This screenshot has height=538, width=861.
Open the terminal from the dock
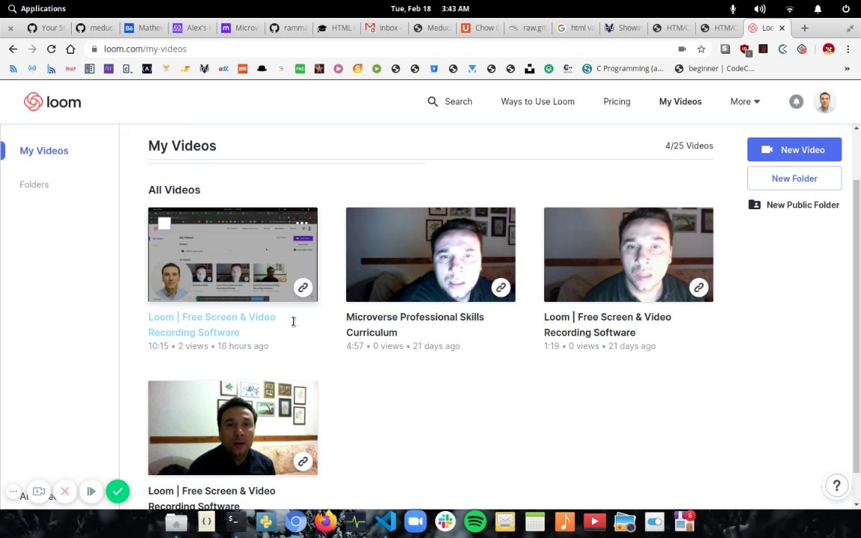coord(236,521)
